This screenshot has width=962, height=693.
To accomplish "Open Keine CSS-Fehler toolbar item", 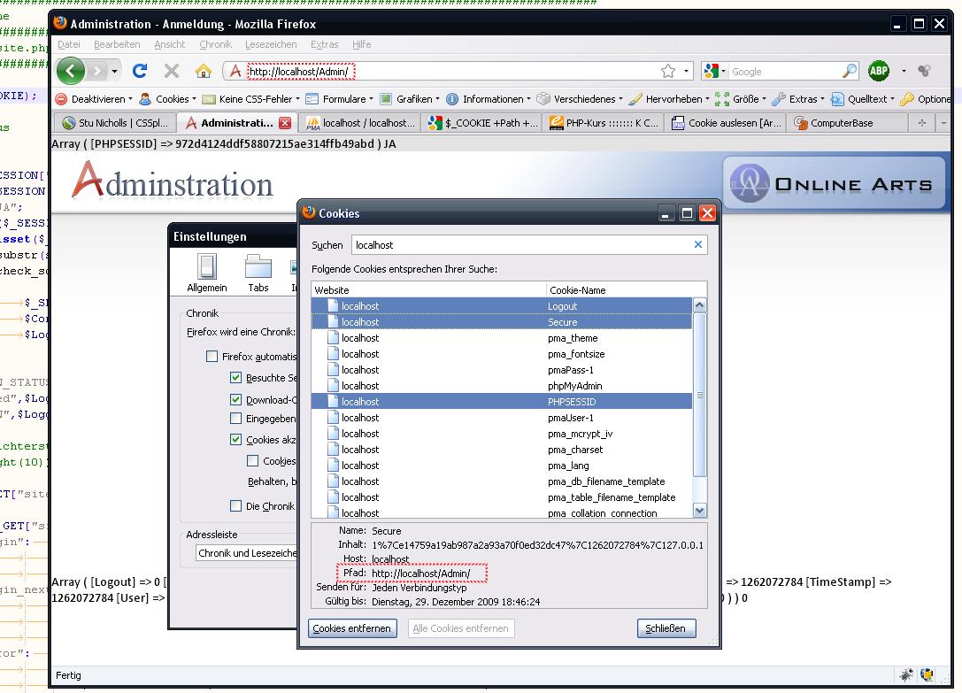I will (x=251, y=99).
